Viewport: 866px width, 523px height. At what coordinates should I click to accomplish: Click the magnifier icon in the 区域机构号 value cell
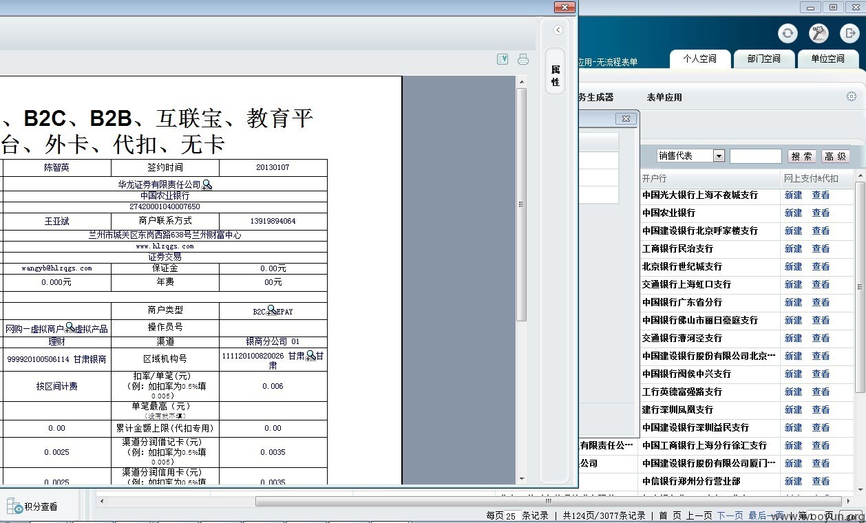pos(311,356)
